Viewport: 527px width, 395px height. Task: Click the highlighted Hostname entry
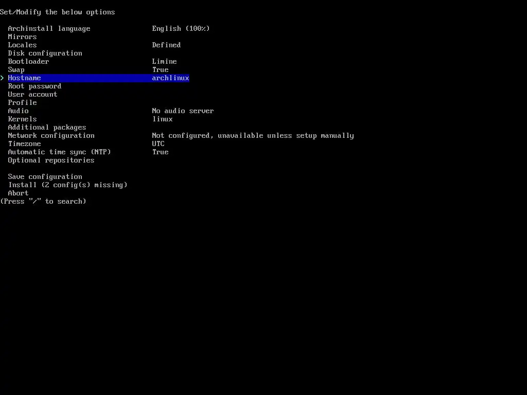[98, 78]
